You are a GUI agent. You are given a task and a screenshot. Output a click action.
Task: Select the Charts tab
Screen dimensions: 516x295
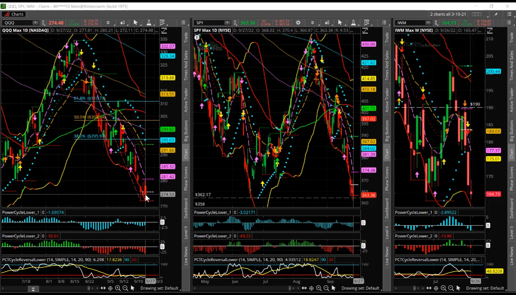coord(14,14)
